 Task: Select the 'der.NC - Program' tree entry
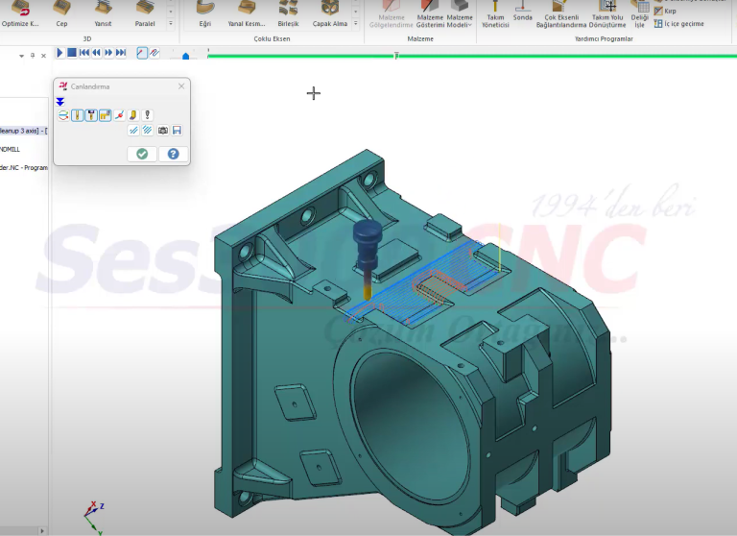23,167
